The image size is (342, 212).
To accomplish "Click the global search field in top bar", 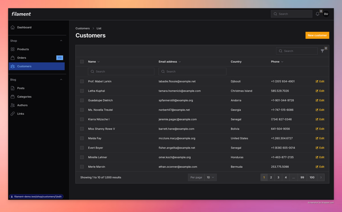I will point(291,14).
